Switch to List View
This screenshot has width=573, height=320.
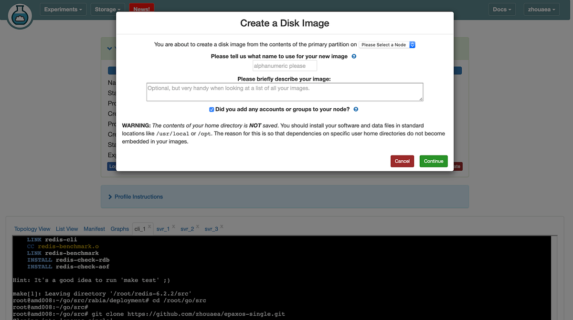(66, 229)
